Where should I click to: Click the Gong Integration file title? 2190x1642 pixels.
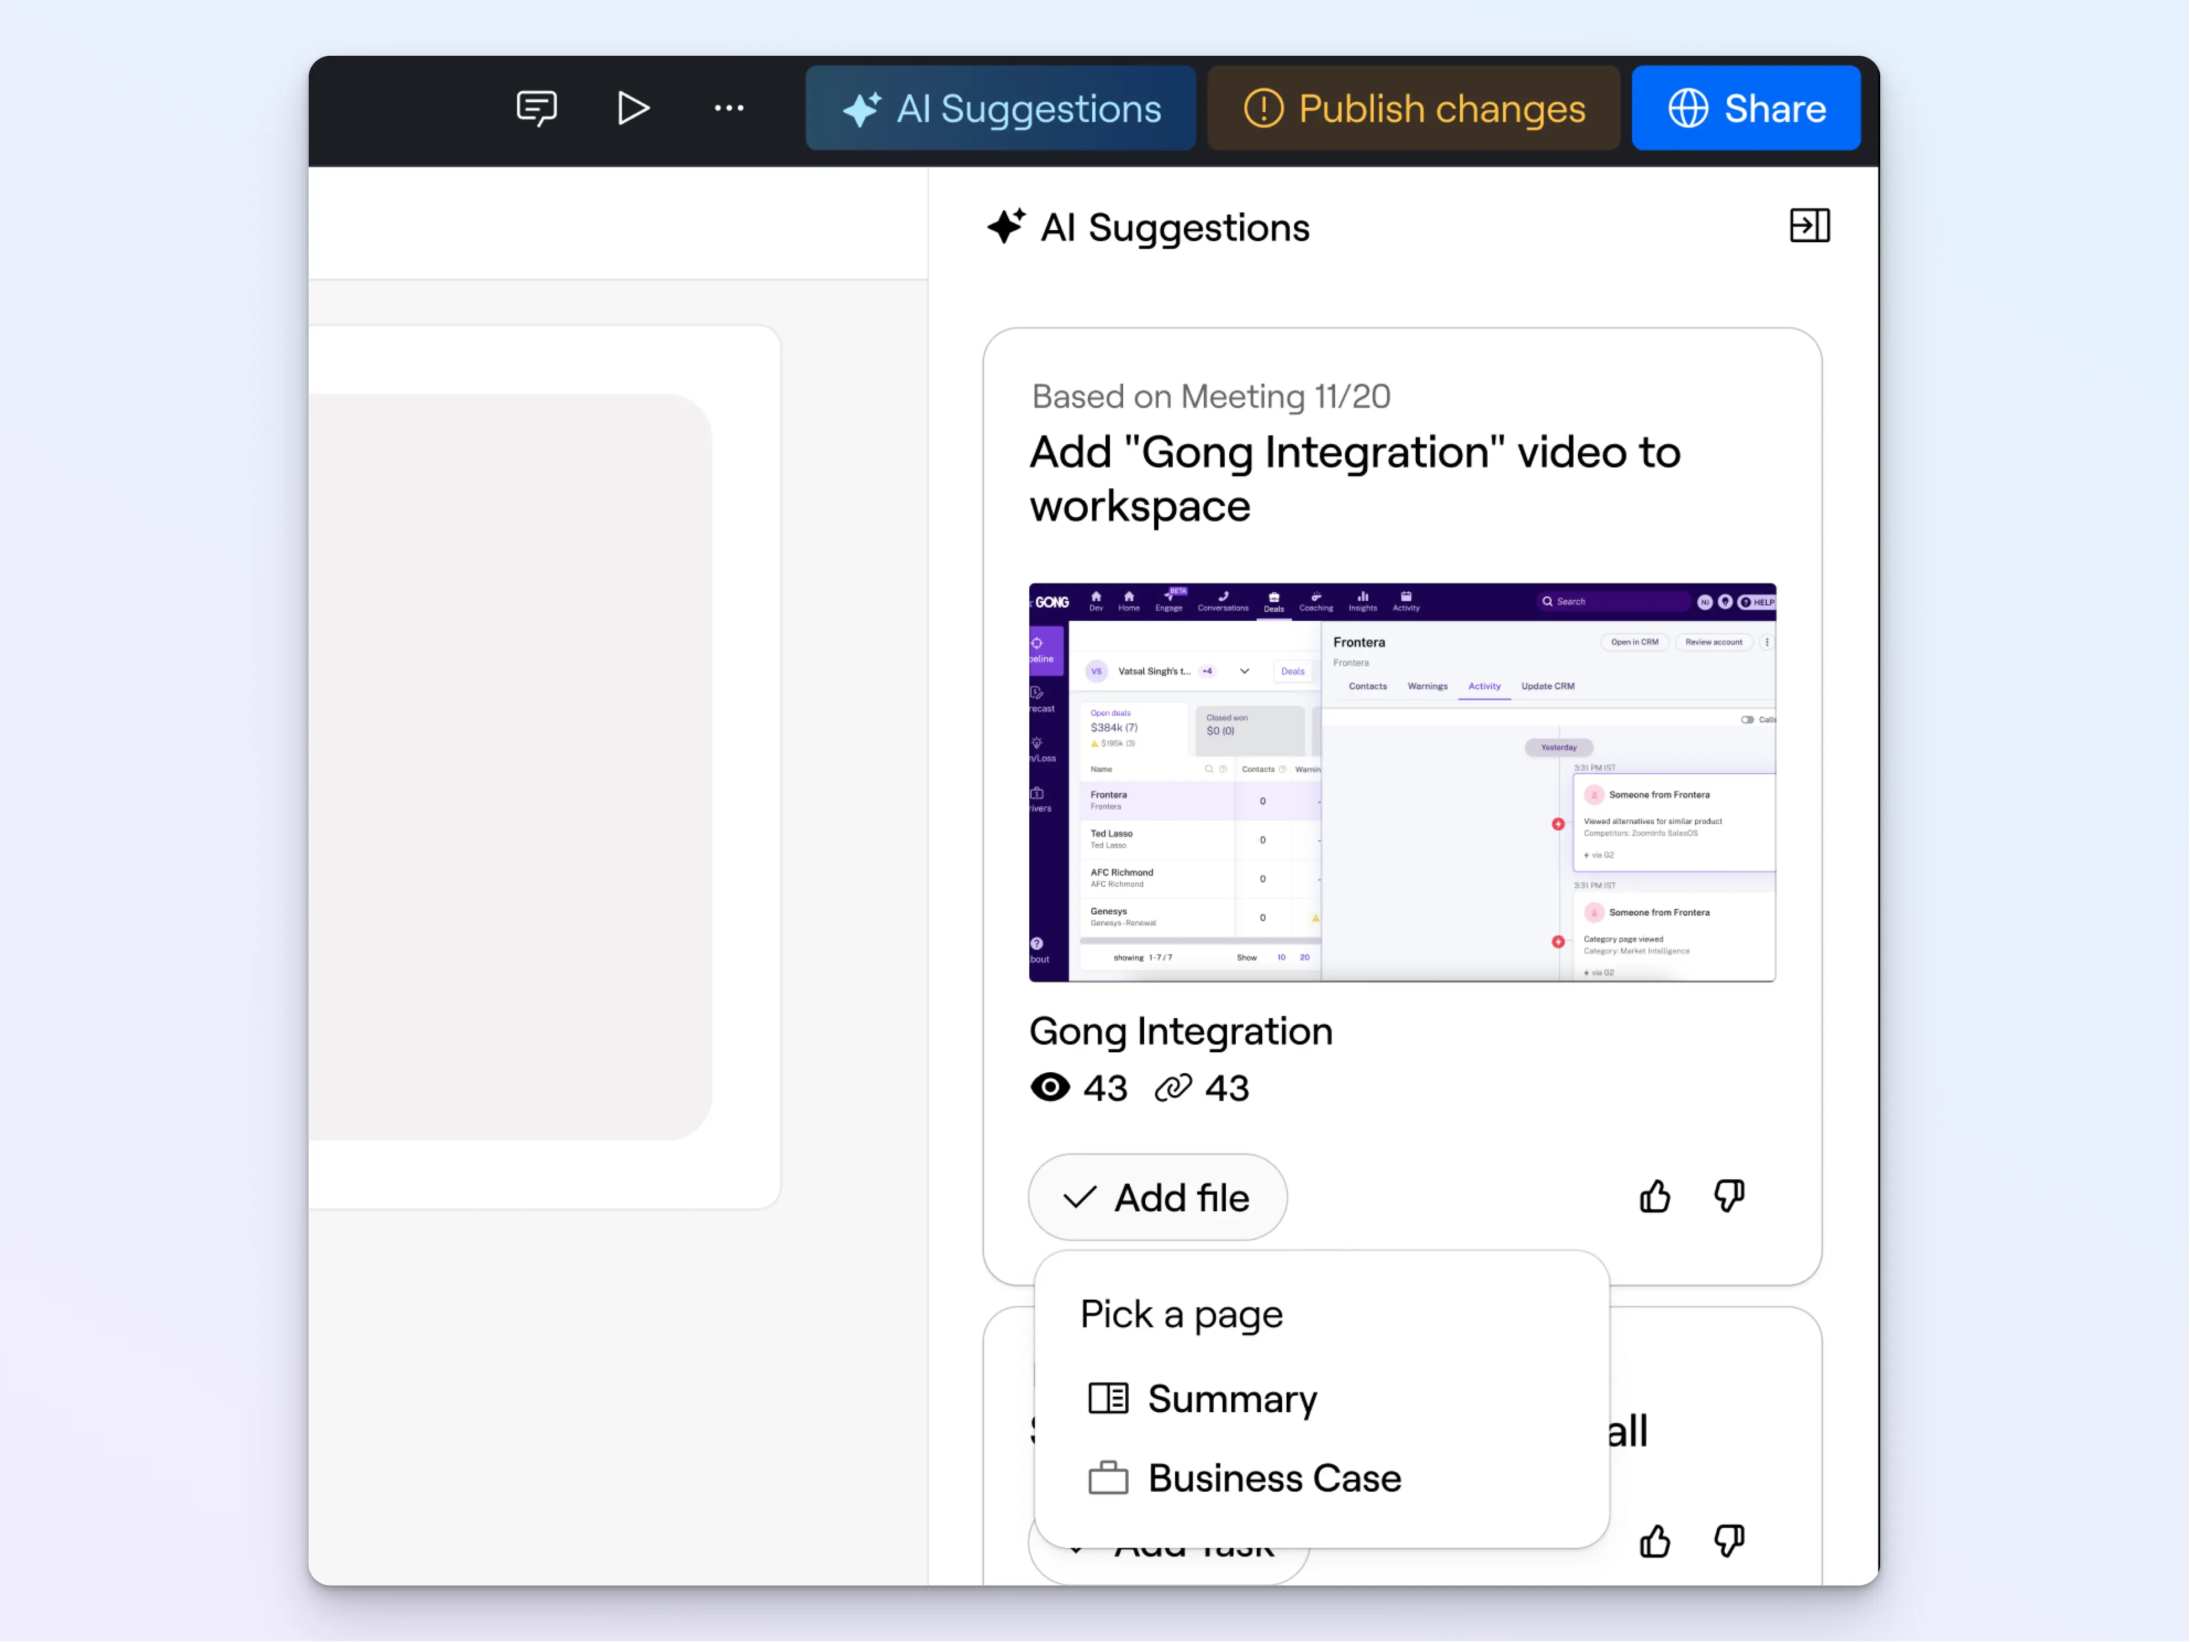[1180, 1031]
